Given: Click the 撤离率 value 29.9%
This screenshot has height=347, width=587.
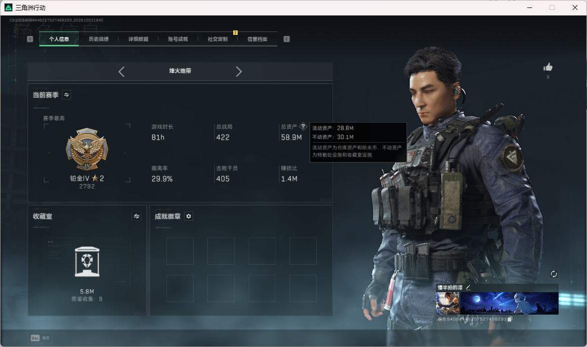Looking at the screenshot, I should 162,179.
